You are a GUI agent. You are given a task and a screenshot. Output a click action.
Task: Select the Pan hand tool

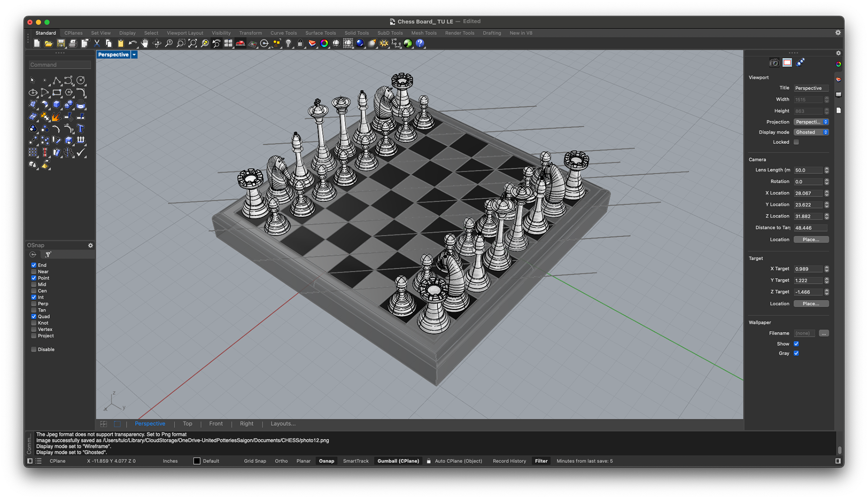pyautogui.click(x=145, y=43)
